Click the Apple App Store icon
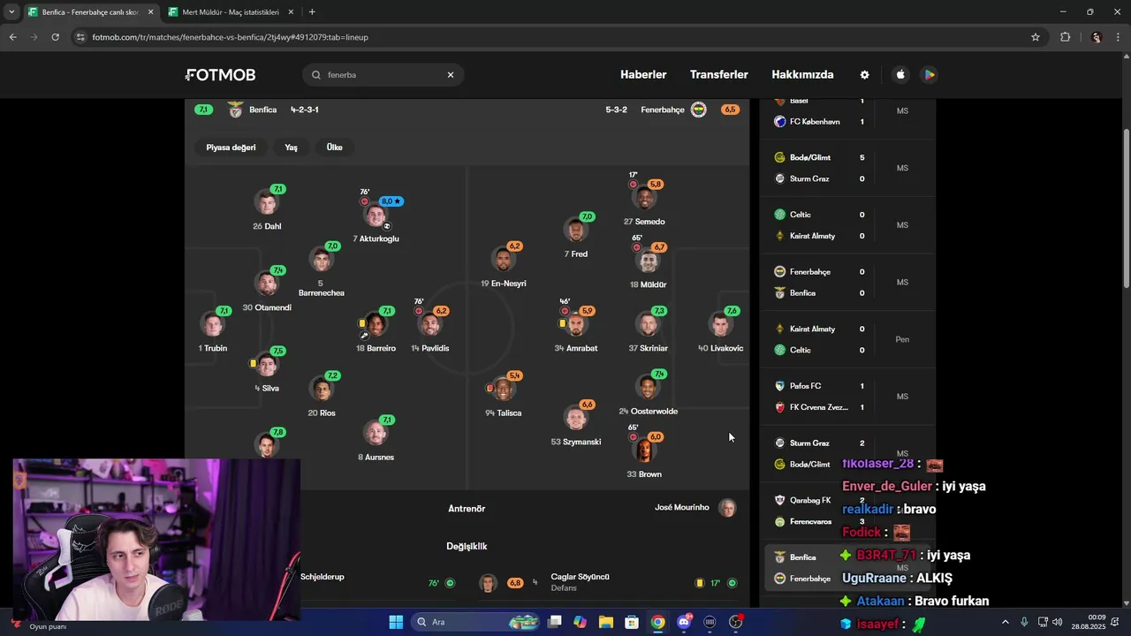This screenshot has width=1131, height=636. tap(900, 75)
